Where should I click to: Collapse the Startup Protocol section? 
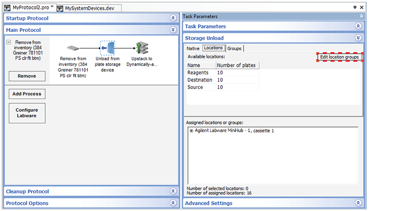point(173,18)
